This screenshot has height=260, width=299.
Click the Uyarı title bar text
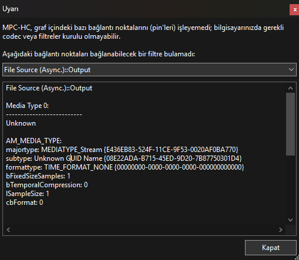pyautogui.click(x=11, y=9)
